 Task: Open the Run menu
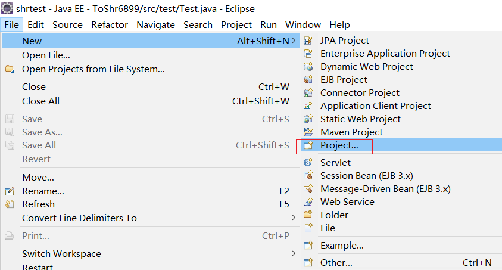pyautogui.click(x=269, y=24)
